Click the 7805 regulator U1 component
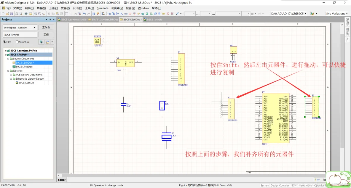 pyautogui.click(x=126, y=63)
